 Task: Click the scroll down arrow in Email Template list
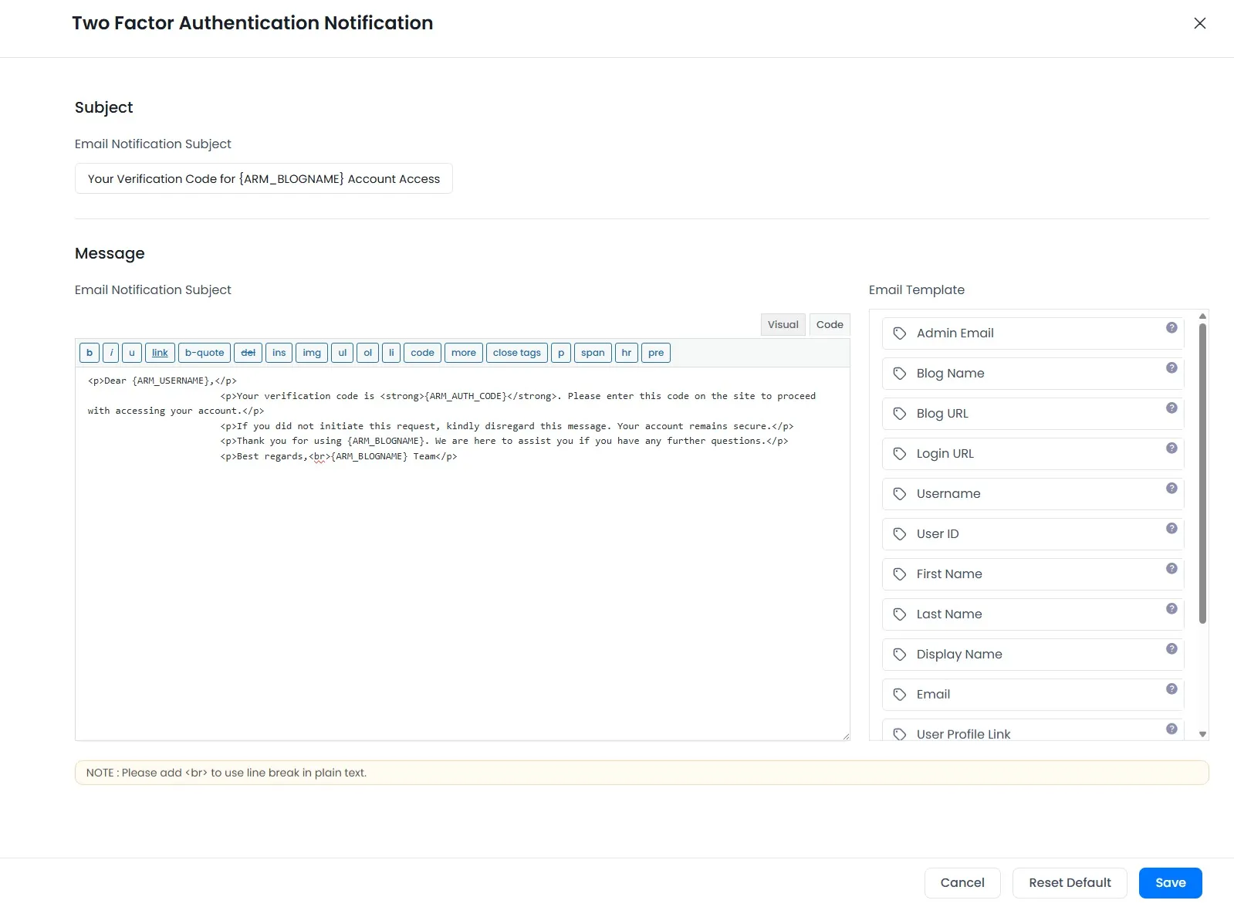click(x=1202, y=734)
